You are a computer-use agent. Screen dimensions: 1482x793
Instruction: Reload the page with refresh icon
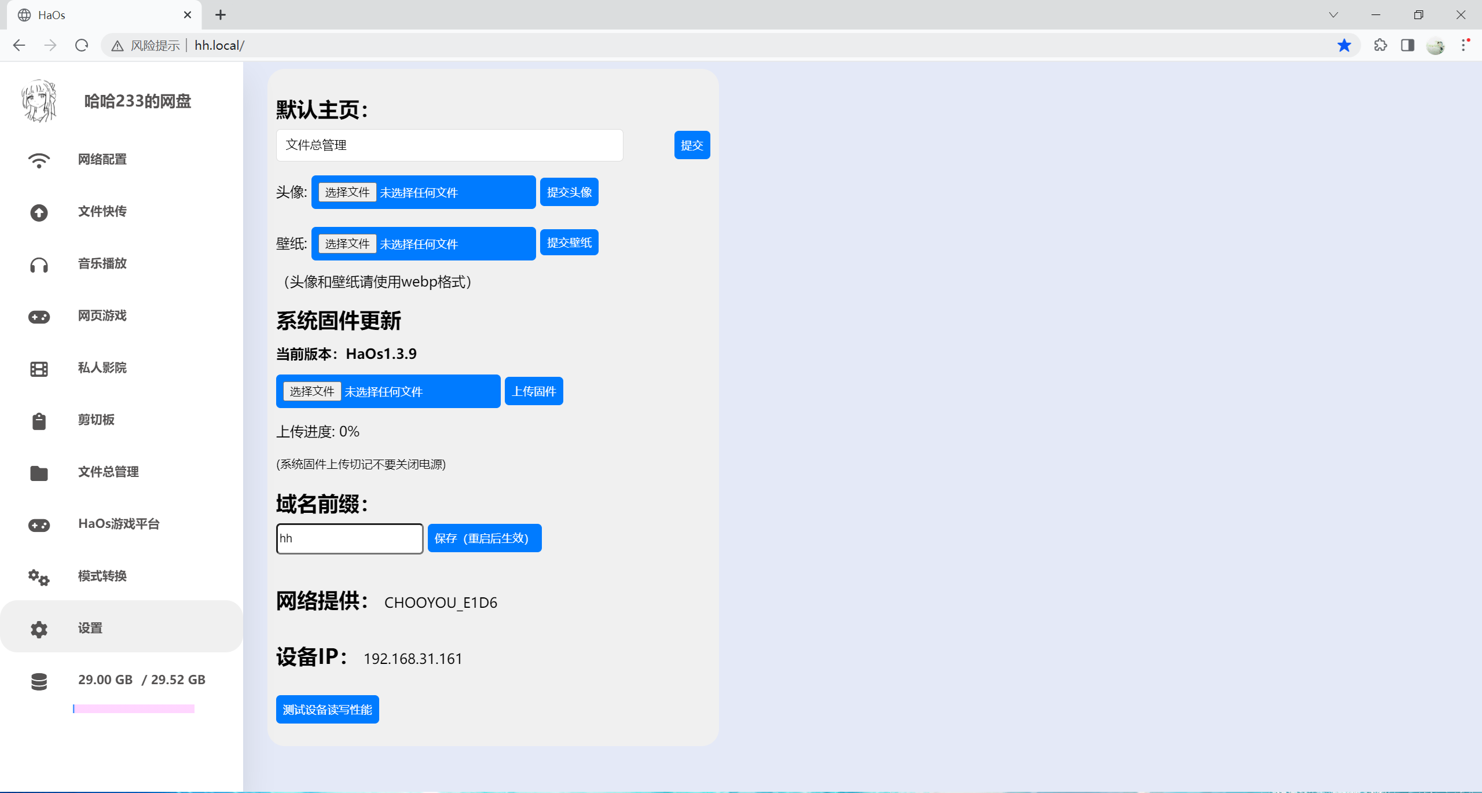click(82, 45)
